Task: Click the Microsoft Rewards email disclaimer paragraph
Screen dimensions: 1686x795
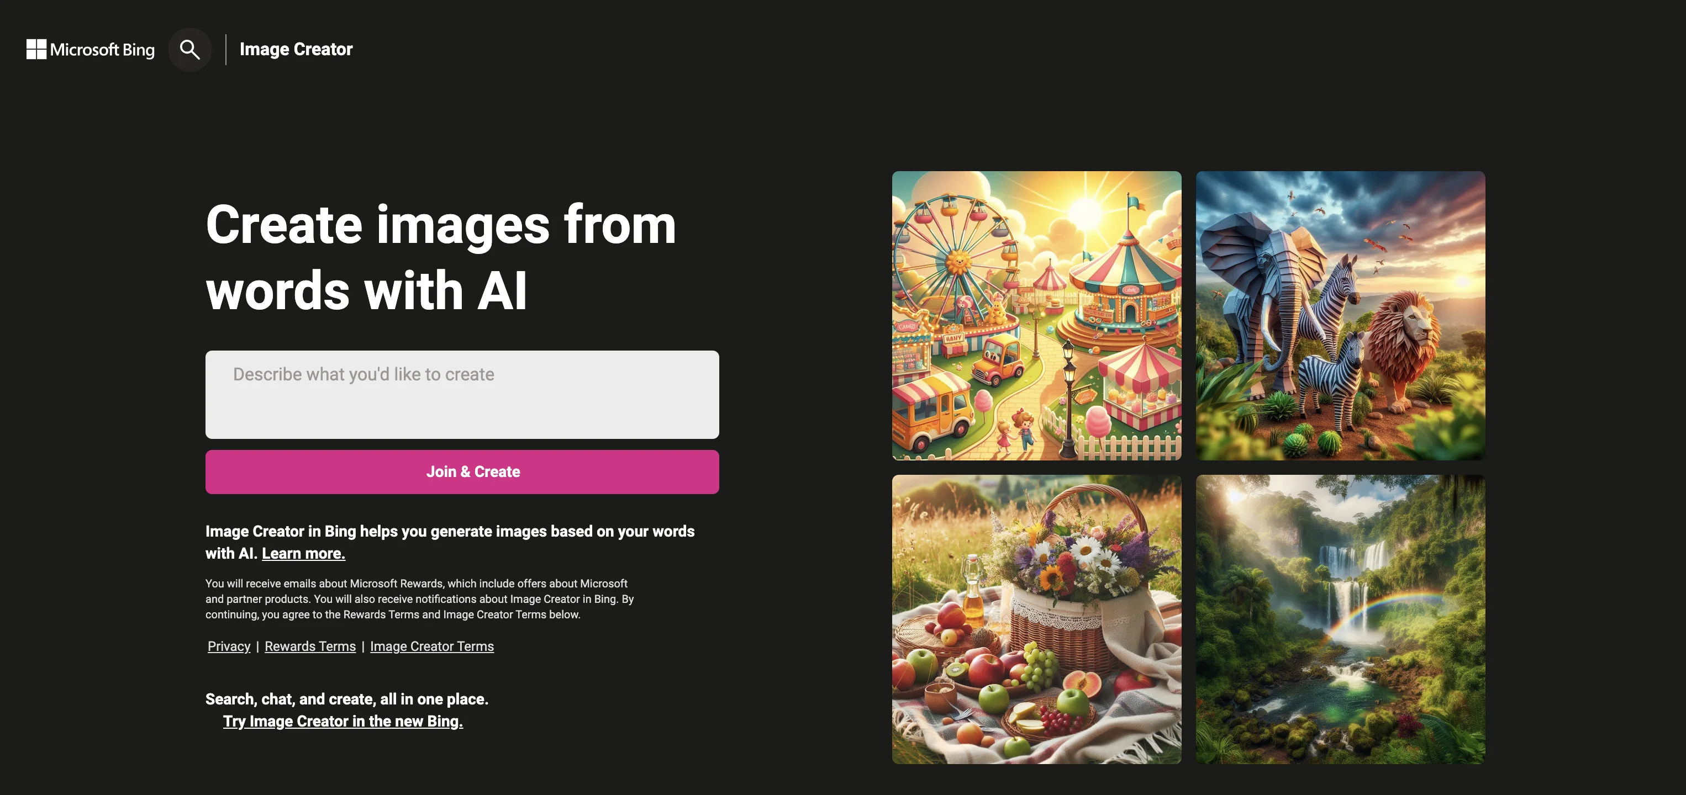Action: click(419, 598)
